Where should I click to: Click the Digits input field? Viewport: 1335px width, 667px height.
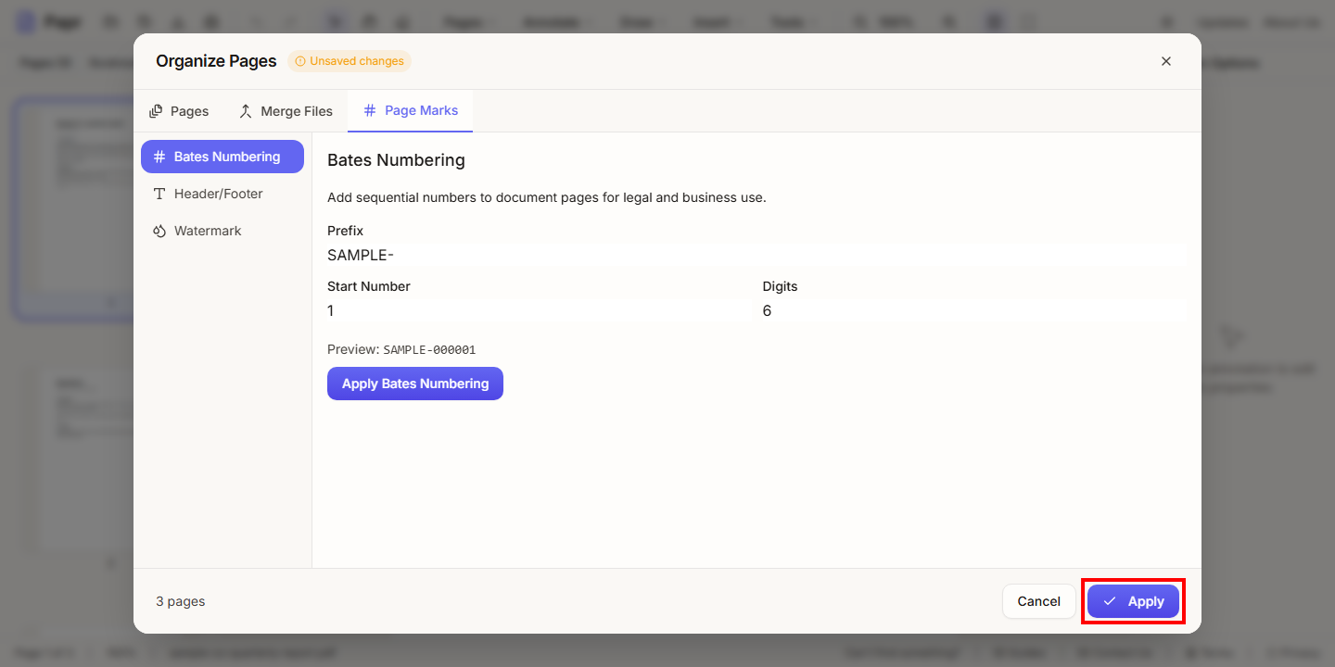coord(974,311)
